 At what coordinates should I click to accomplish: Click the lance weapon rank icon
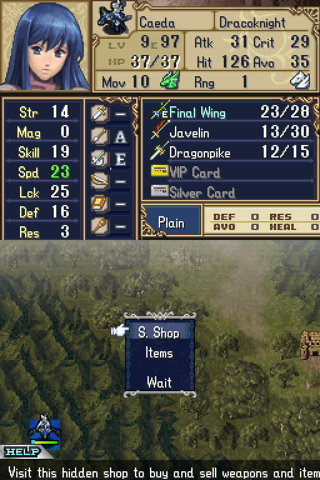point(99,136)
